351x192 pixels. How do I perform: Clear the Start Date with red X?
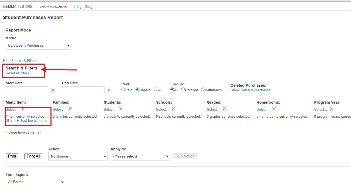point(53,90)
